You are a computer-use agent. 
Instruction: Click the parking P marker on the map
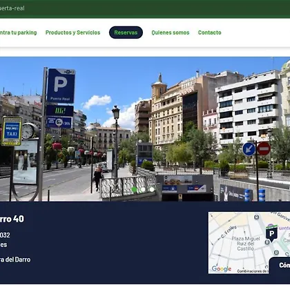coord(271,233)
